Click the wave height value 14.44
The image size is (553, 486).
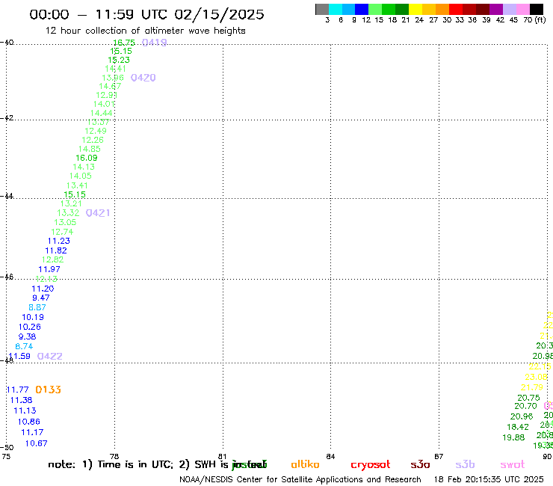[101, 114]
